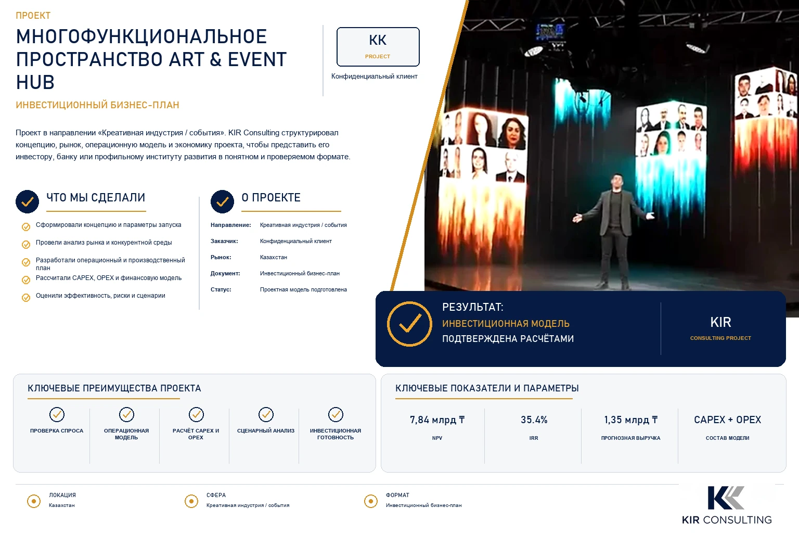This screenshot has width=799, height=533.
Task: Click the revenue value 1,35 млрд ₸
Action: pyautogui.click(x=630, y=420)
